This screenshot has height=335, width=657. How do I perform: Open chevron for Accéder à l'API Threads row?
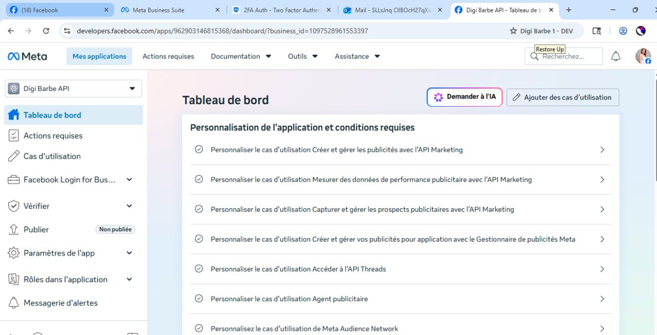click(603, 269)
